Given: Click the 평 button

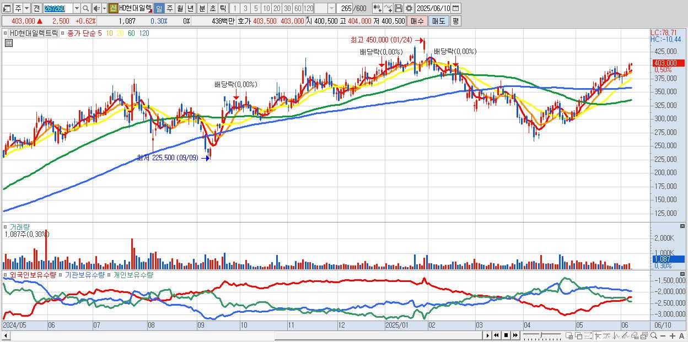Looking at the screenshot, I should (x=455, y=21).
